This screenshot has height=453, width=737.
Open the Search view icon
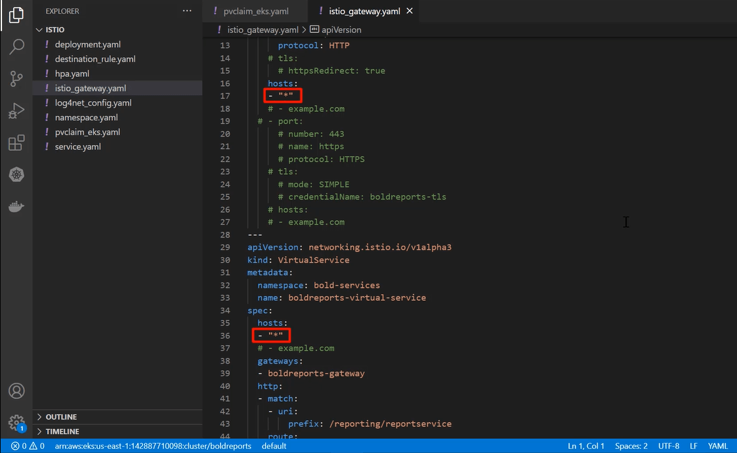(x=16, y=47)
